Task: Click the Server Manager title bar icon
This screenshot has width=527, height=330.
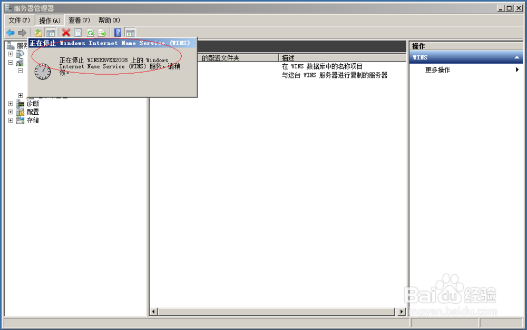Action: click(x=8, y=8)
